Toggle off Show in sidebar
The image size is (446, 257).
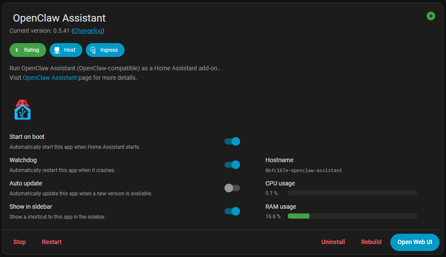[232, 211]
